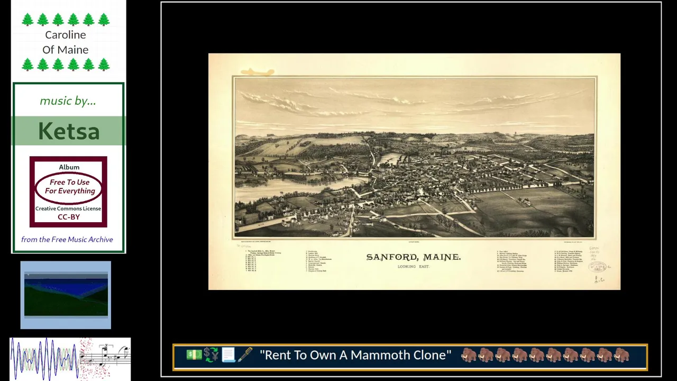
Task: Click the library stamp on map corner
Action: point(597,267)
